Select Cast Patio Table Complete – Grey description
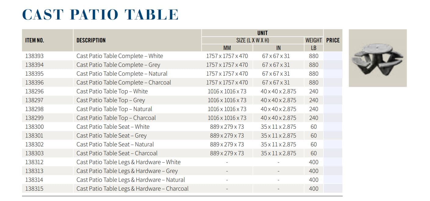 118,65
